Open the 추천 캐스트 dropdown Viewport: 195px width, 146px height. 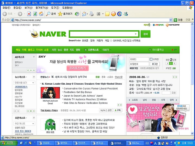(x=24, y=124)
